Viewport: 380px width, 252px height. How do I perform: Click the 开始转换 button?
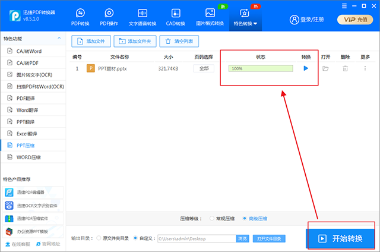[340, 239]
